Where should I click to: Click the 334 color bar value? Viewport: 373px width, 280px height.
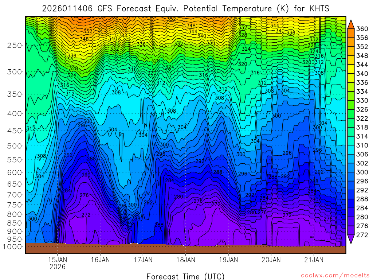[x=362, y=92]
